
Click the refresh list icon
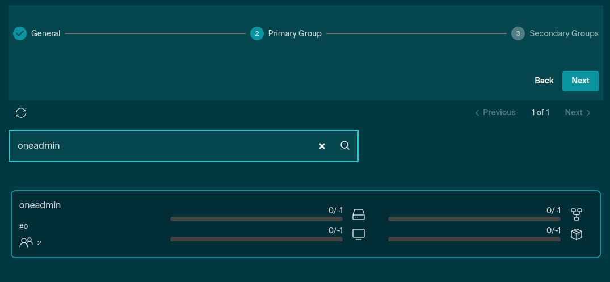[x=21, y=113]
